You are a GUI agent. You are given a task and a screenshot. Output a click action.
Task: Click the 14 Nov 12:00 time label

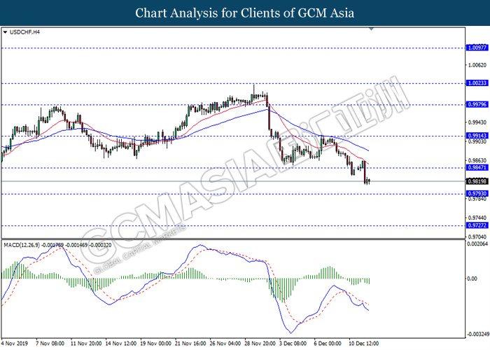[x=121, y=344]
